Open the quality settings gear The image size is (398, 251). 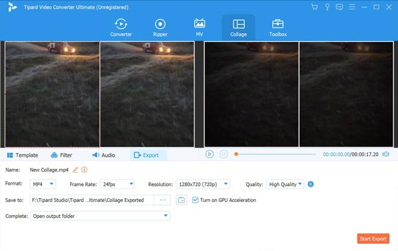310,184
